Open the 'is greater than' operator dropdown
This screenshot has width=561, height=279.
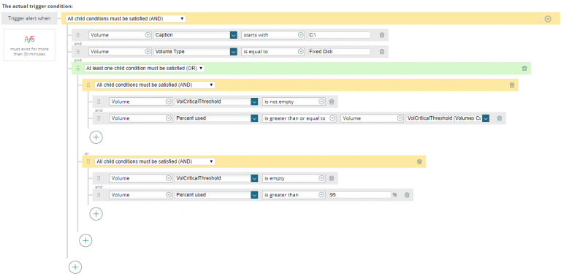click(x=294, y=195)
